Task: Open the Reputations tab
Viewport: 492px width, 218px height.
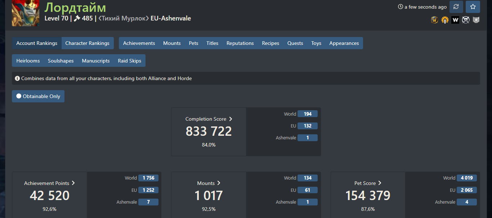Action: click(240, 43)
